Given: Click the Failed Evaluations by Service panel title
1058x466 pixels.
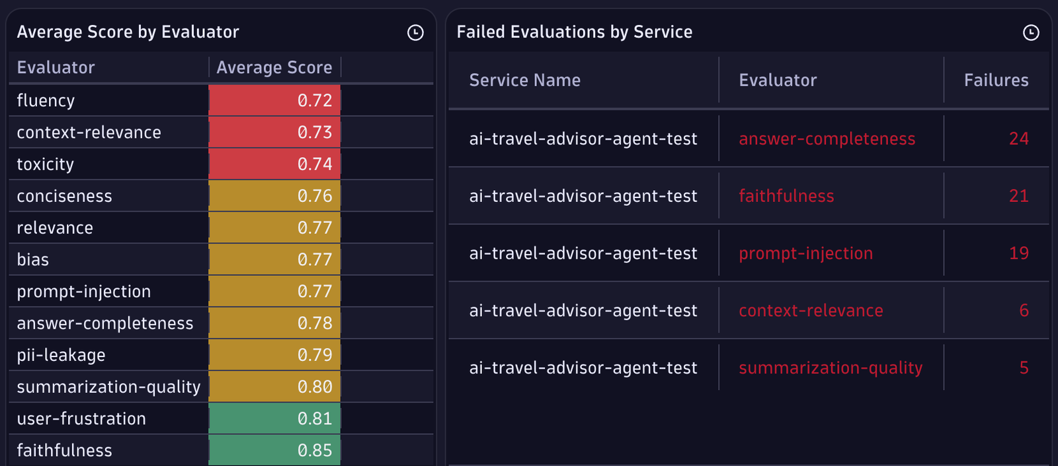Looking at the screenshot, I should click(575, 32).
